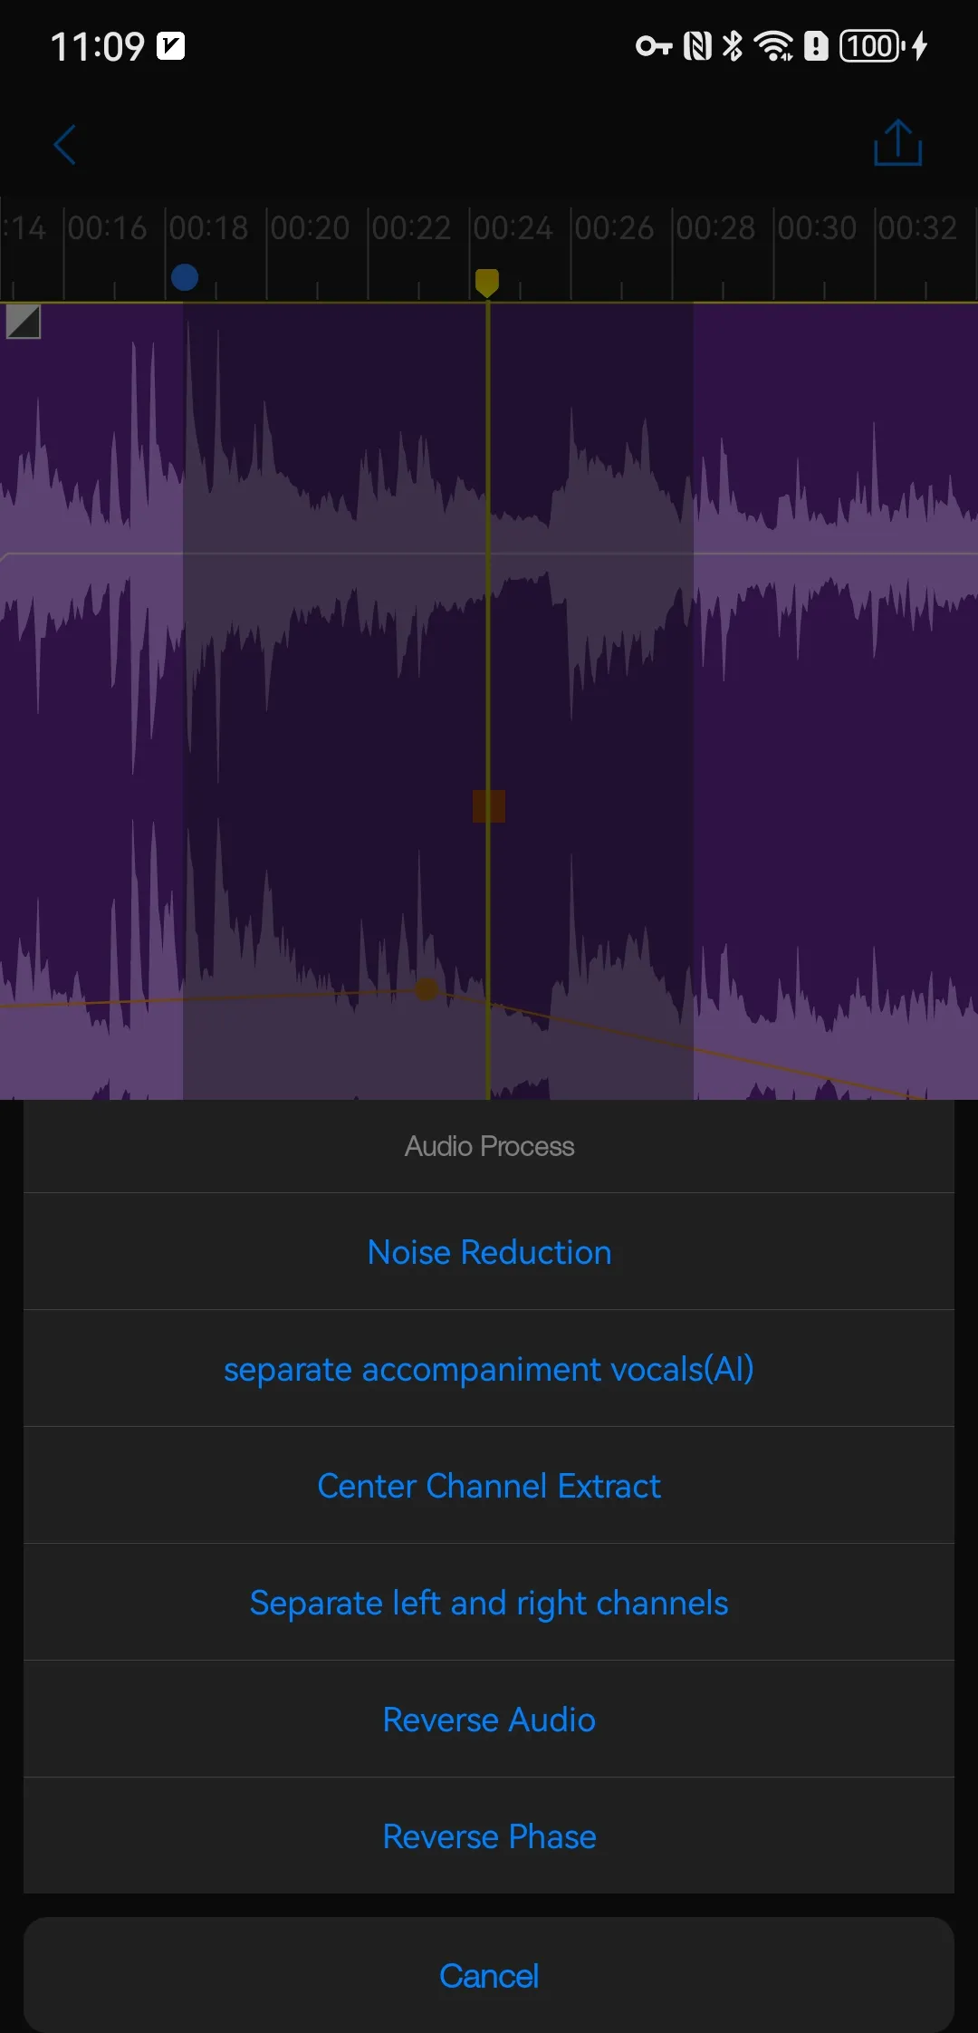Choose separate accompaniment vocals(AI)
978x2033 pixels.
[x=489, y=1369]
